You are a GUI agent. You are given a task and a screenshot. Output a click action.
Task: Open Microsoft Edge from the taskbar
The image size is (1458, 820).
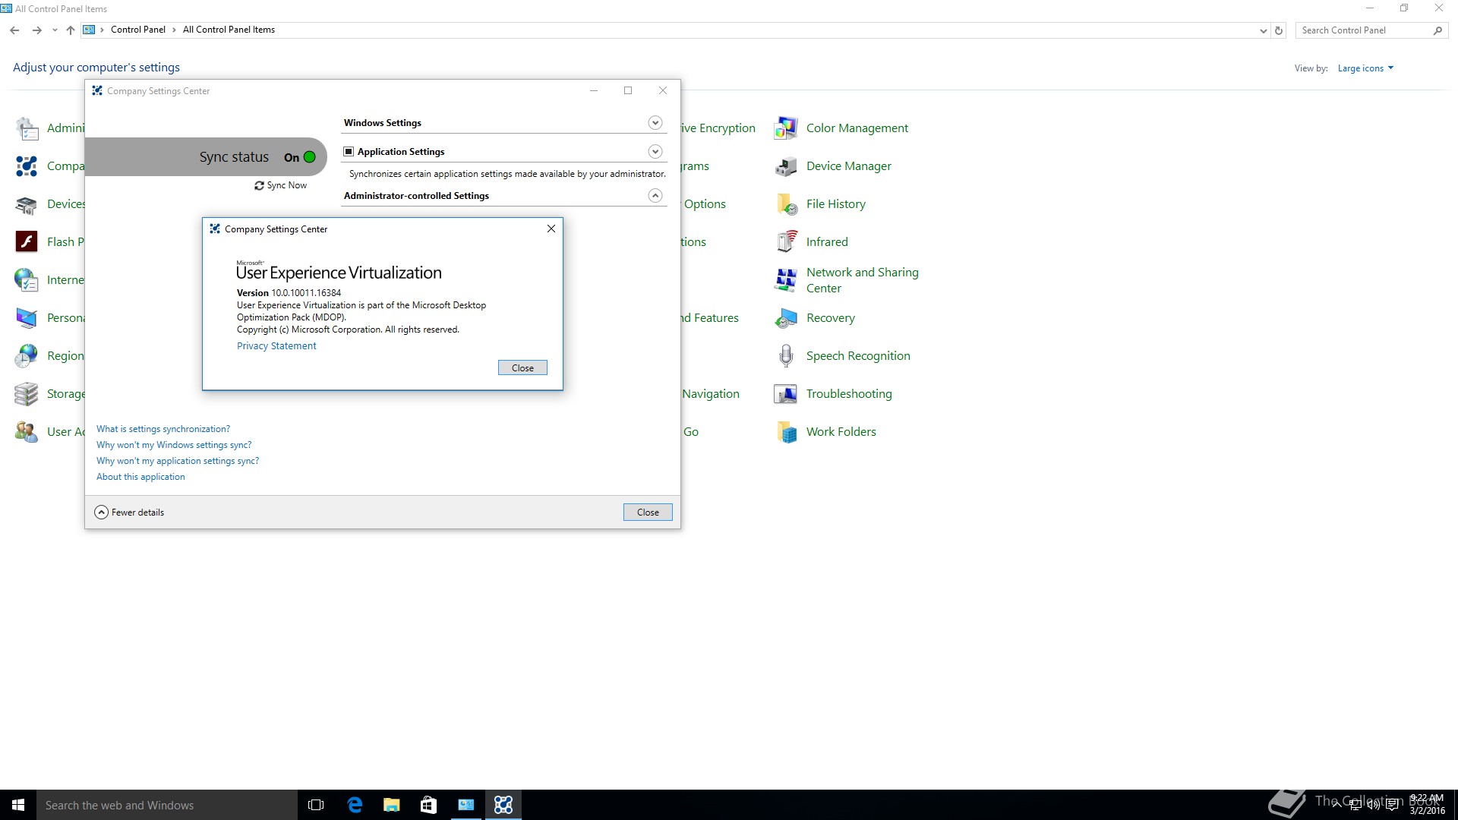355,805
